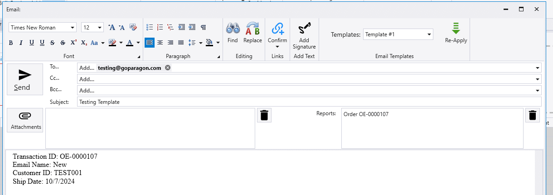Expand the To field dropdown arrow
This screenshot has height=195, width=553.
(x=537, y=68)
